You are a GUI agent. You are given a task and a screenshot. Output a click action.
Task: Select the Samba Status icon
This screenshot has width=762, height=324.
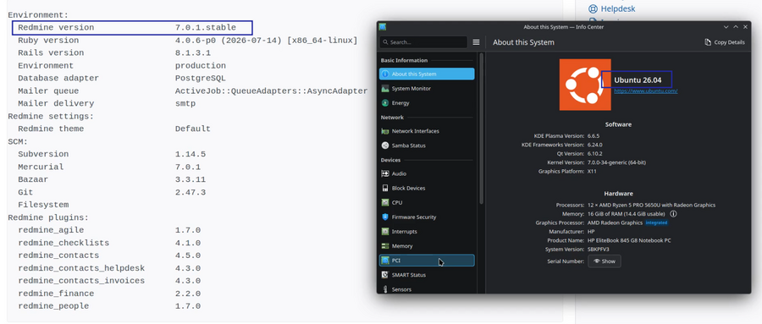pyautogui.click(x=385, y=146)
